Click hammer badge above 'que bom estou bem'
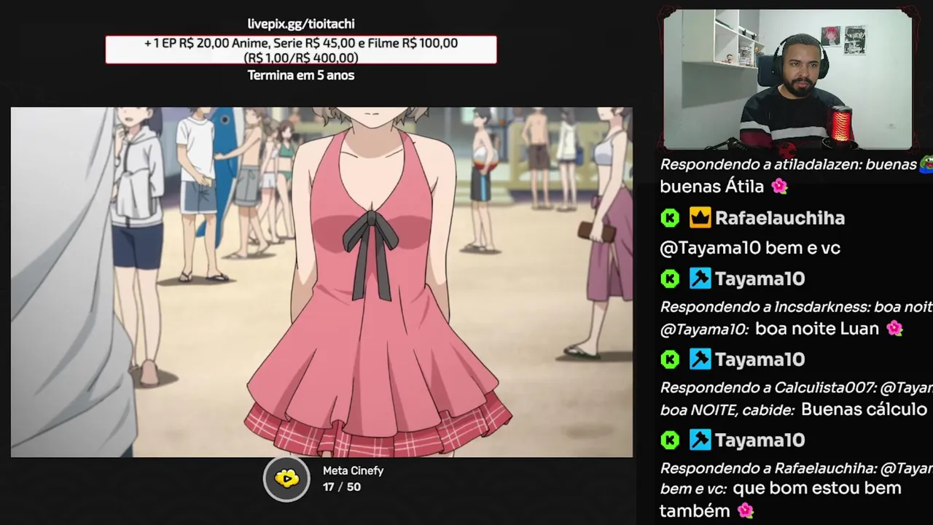 (x=700, y=440)
